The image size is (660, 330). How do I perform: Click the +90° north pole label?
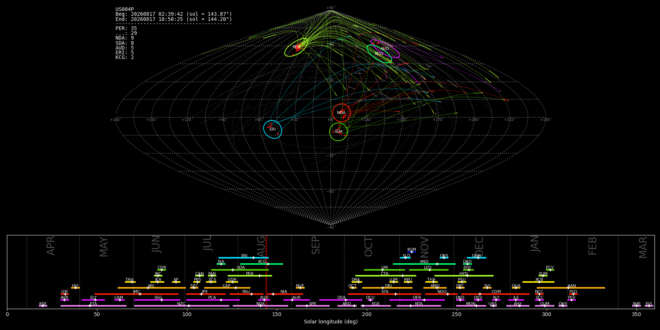click(x=330, y=8)
